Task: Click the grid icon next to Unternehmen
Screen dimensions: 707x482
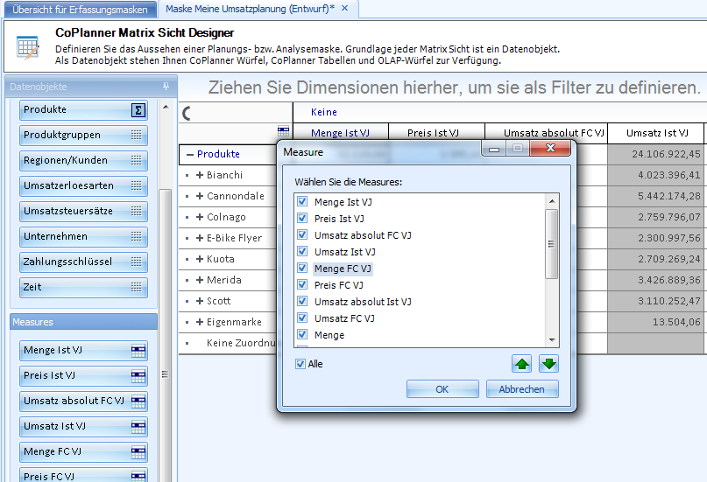Action: point(136,236)
